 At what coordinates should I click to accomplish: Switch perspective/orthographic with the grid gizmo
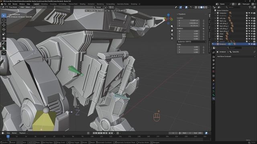[172, 38]
